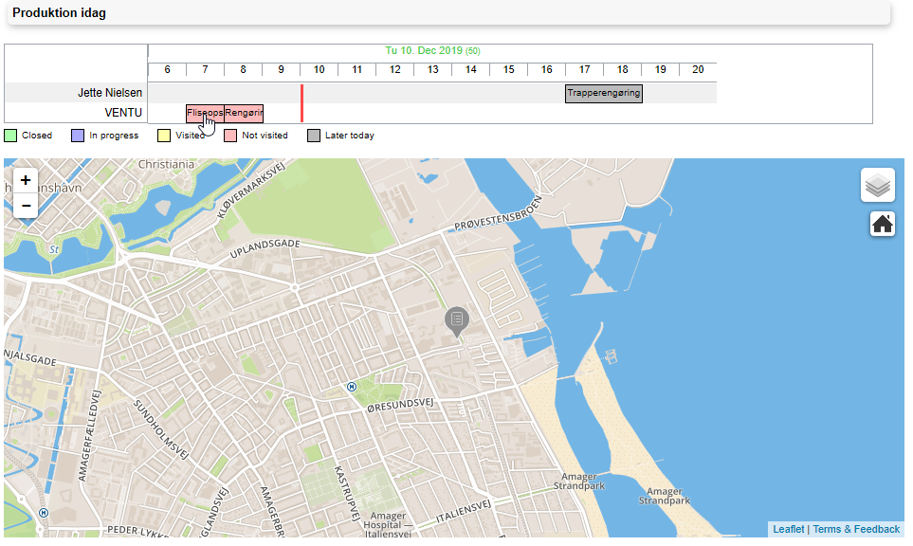Reset map to home view
Image resolution: width=913 pixels, height=546 pixels.
(883, 225)
